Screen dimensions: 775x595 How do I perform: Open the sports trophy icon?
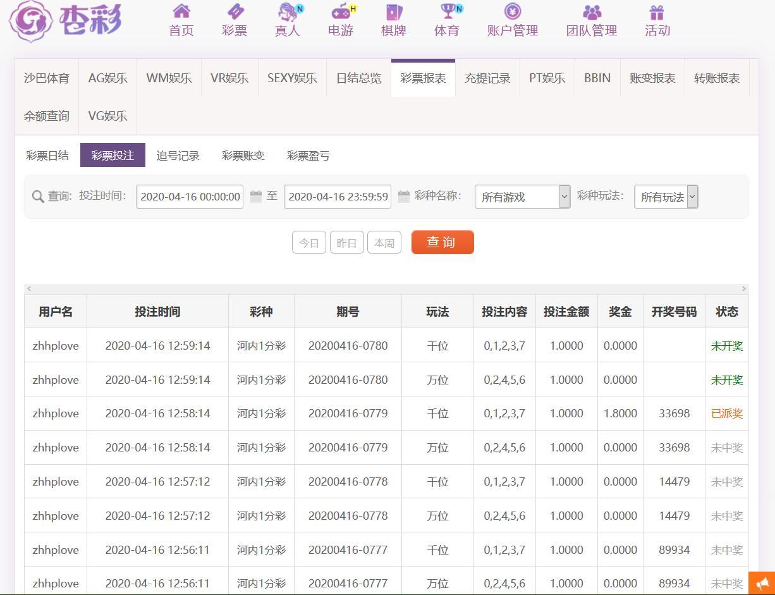point(448,11)
